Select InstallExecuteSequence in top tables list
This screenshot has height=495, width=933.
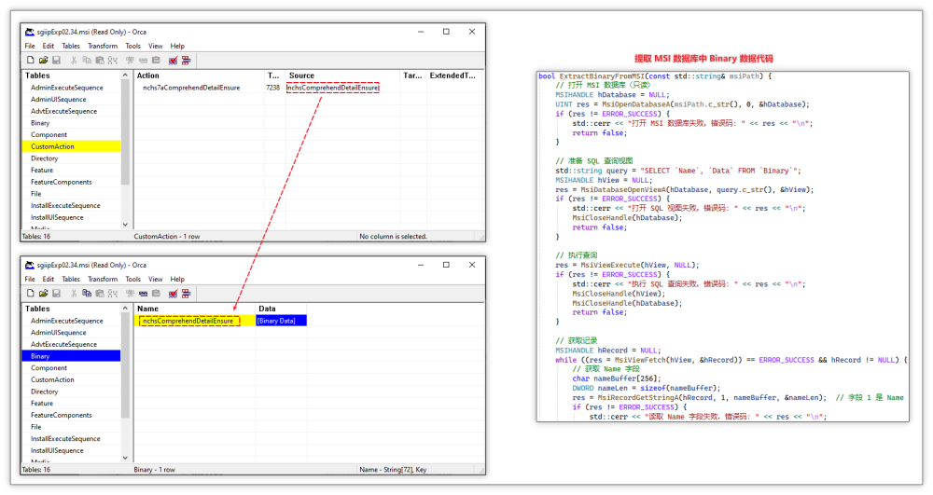[x=65, y=206]
